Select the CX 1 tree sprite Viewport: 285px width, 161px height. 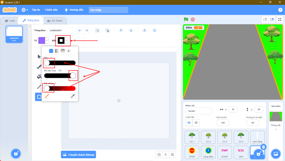192,137
